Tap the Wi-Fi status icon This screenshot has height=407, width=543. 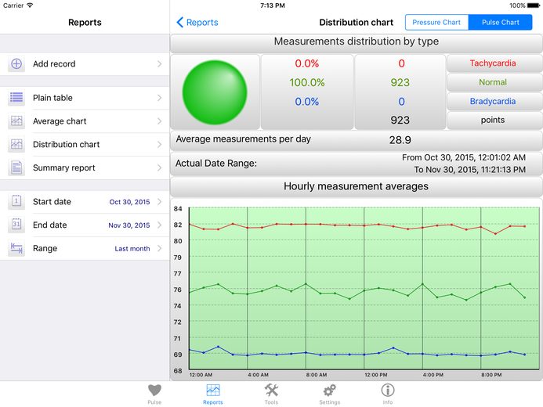pos(30,5)
